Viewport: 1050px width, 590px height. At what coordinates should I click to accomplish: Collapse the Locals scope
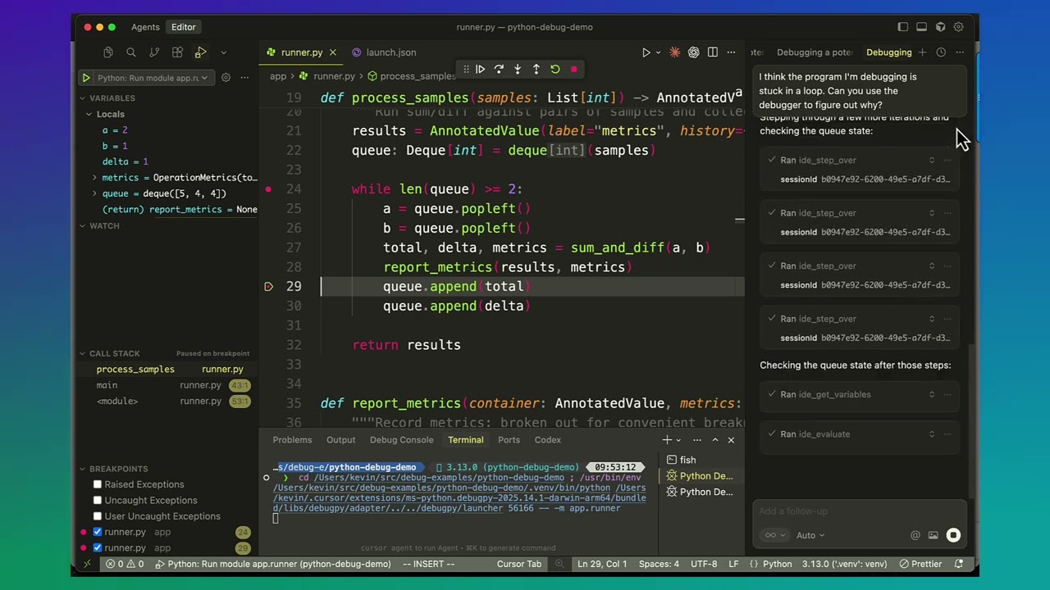[110, 114]
